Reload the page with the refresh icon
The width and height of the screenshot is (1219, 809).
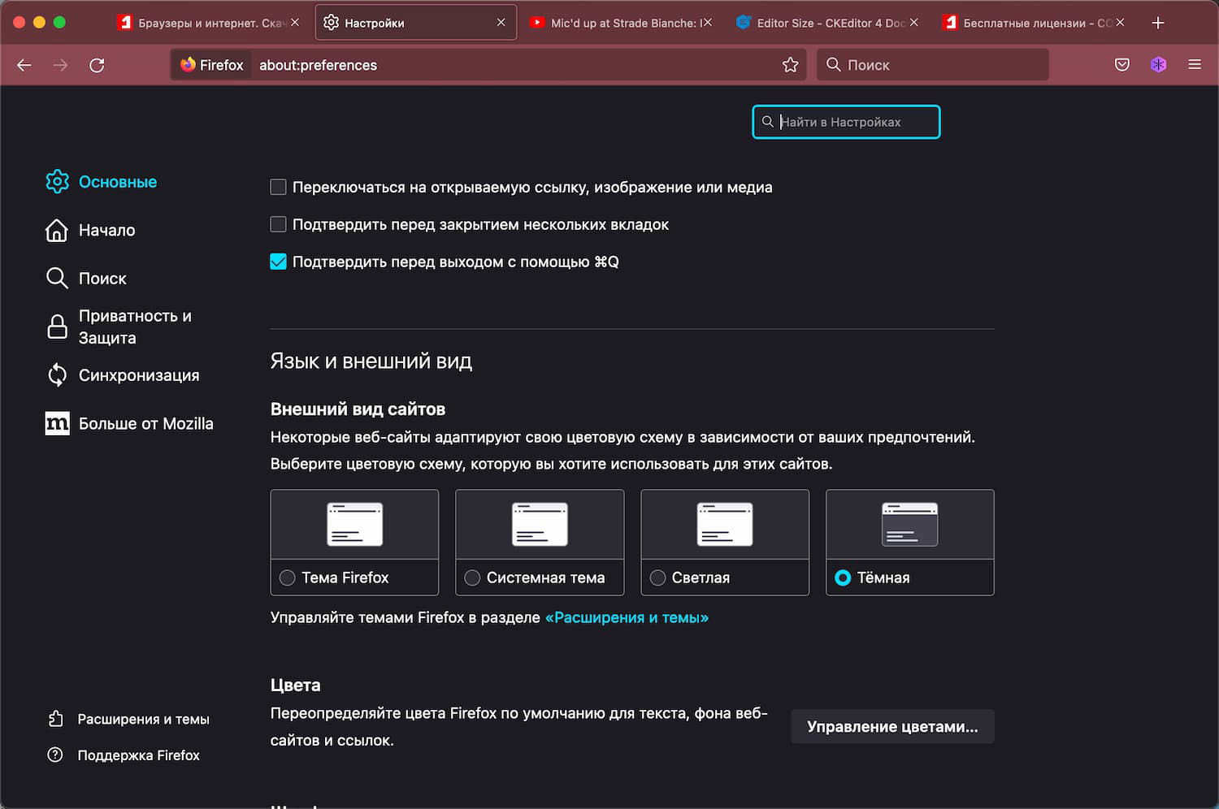(97, 65)
